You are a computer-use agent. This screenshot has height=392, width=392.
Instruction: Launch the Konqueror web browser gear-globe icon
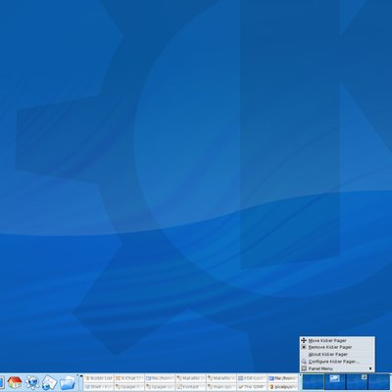tap(32, 382)
